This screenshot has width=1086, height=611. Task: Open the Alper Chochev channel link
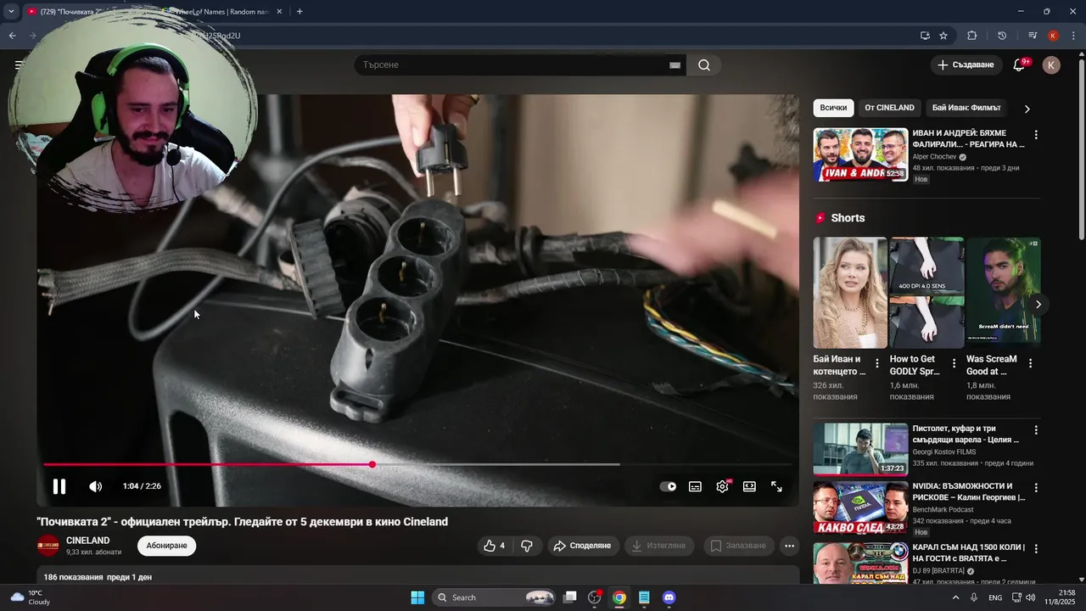tap(934, 157)
